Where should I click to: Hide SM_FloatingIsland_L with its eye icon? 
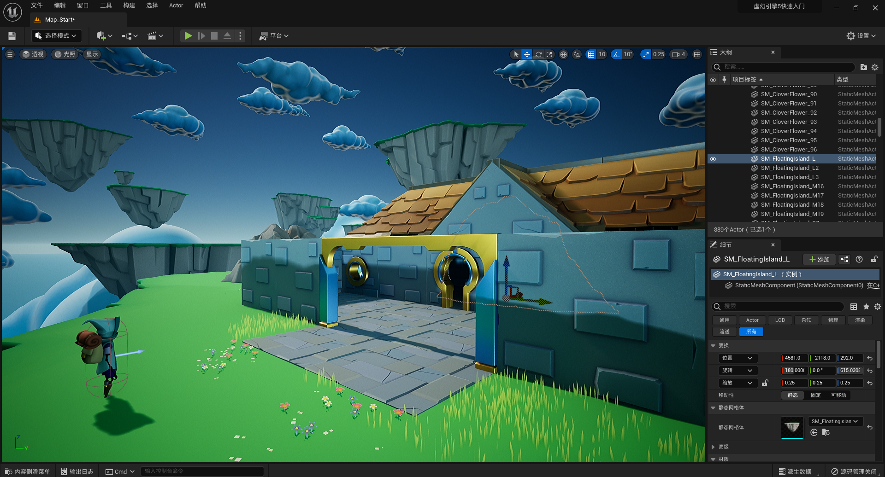[713, 159]
